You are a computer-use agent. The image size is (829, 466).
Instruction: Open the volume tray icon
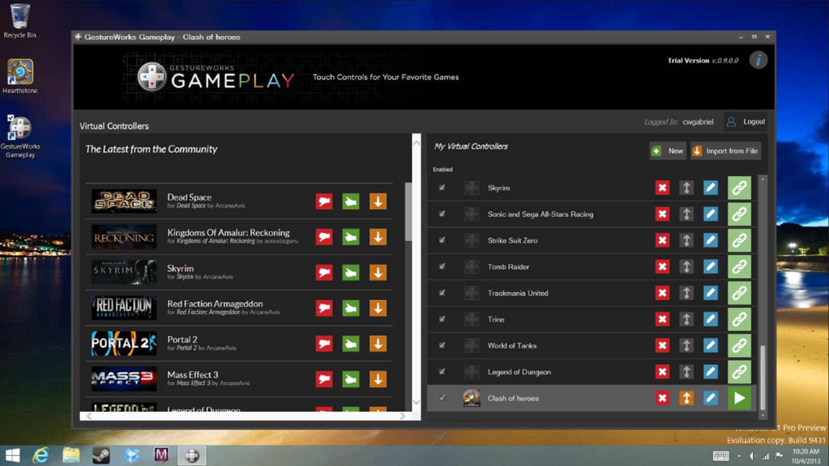(x=753, y=456)
